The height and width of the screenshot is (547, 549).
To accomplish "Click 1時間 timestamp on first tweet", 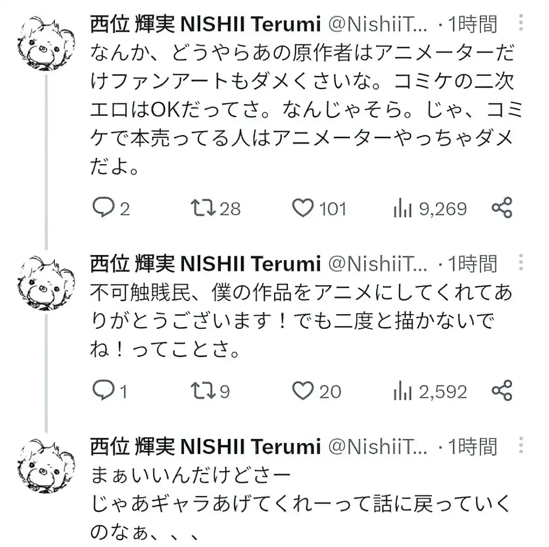I will [x=472, y=24].
